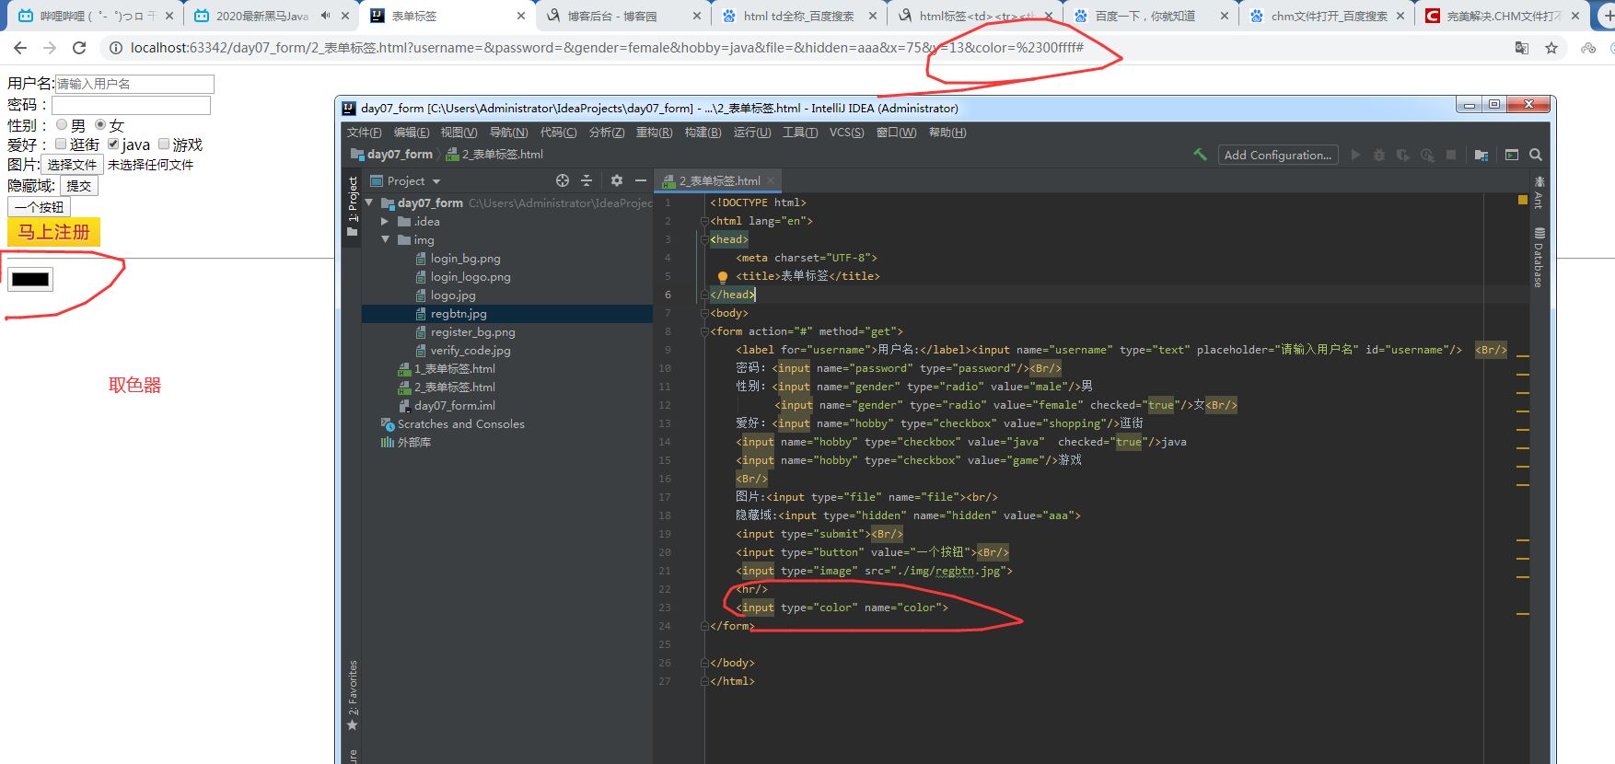The height and width of the screenshot is (764, 1615).
Task: Click the yellow inspection indicator atop editor scrollbar
Action: point(1523,200)
